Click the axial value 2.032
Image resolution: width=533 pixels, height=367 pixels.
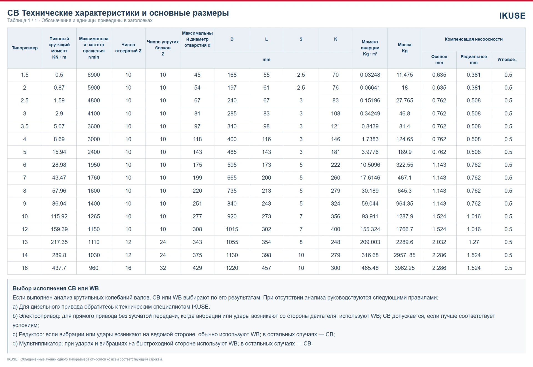point(439,242)
